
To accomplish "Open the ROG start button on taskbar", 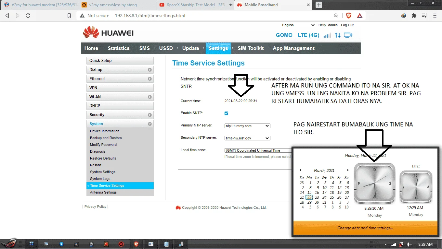I will coord(10,244).
